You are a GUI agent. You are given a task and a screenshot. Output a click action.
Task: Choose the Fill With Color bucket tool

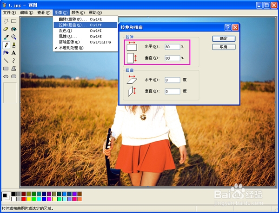tap(13, 29)
